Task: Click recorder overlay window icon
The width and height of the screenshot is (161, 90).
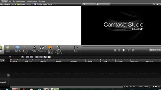Action: pyautogui.click(x=124, y=87)
